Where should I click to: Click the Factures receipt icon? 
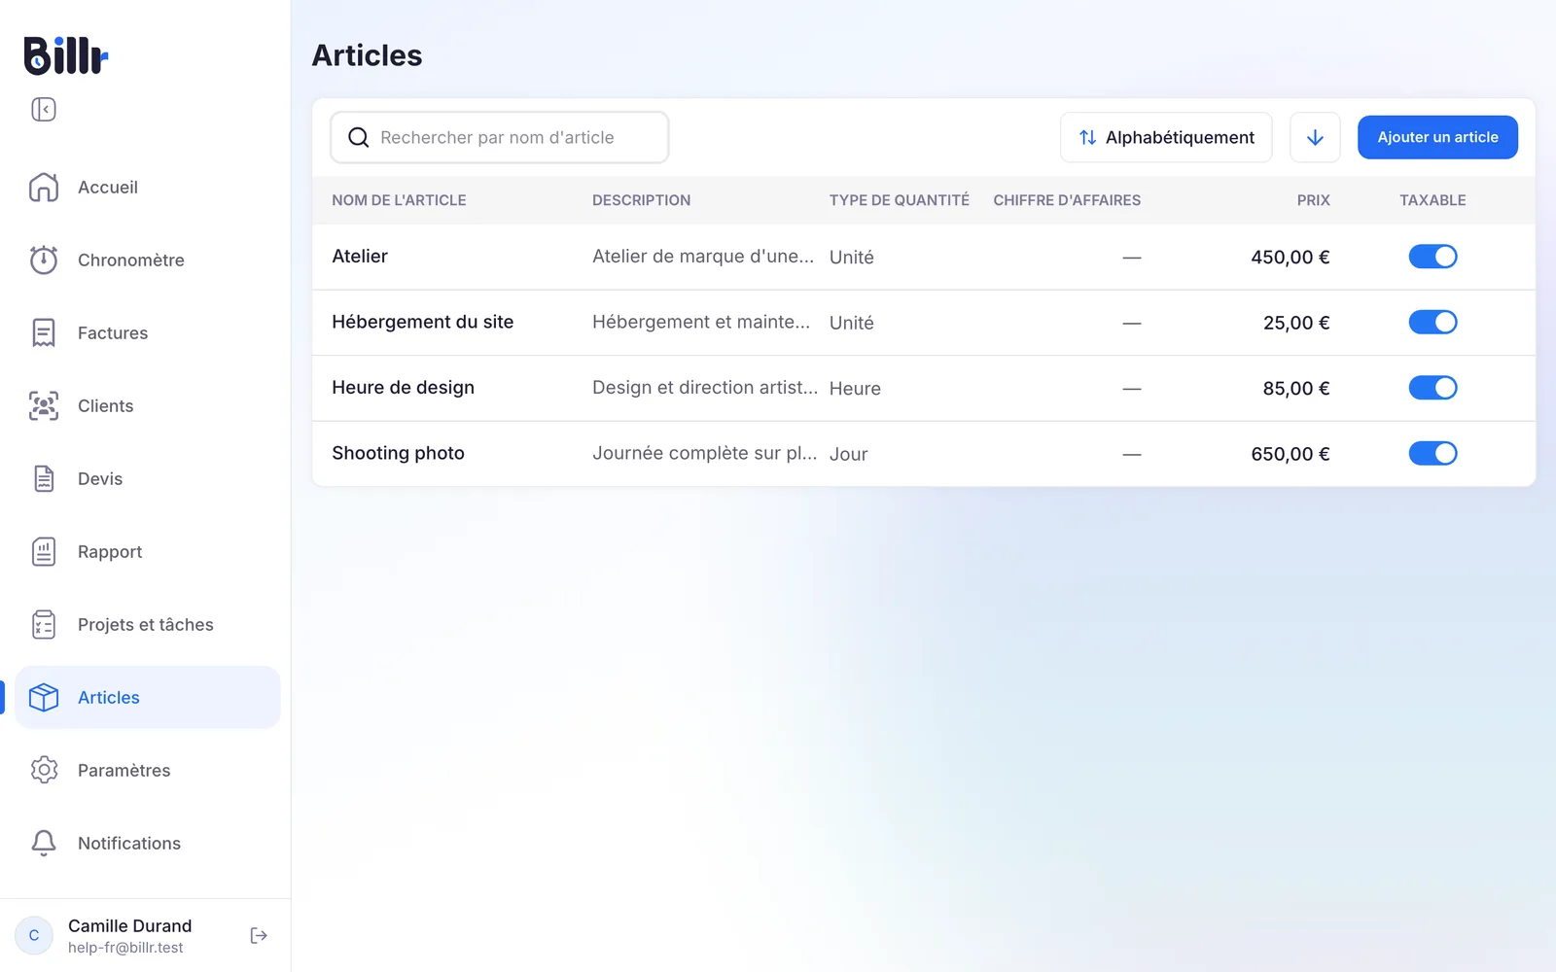click(x=44, y=332)
